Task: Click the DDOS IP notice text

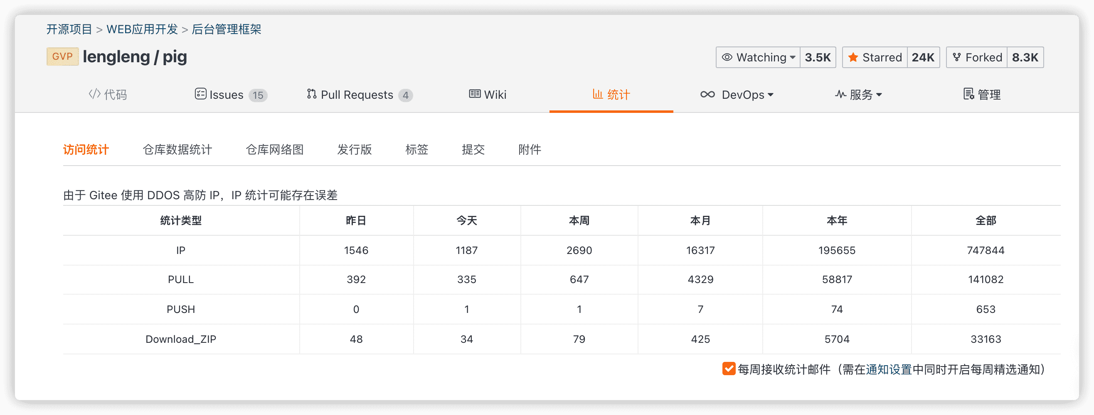Action: click(x=200, y=195)
